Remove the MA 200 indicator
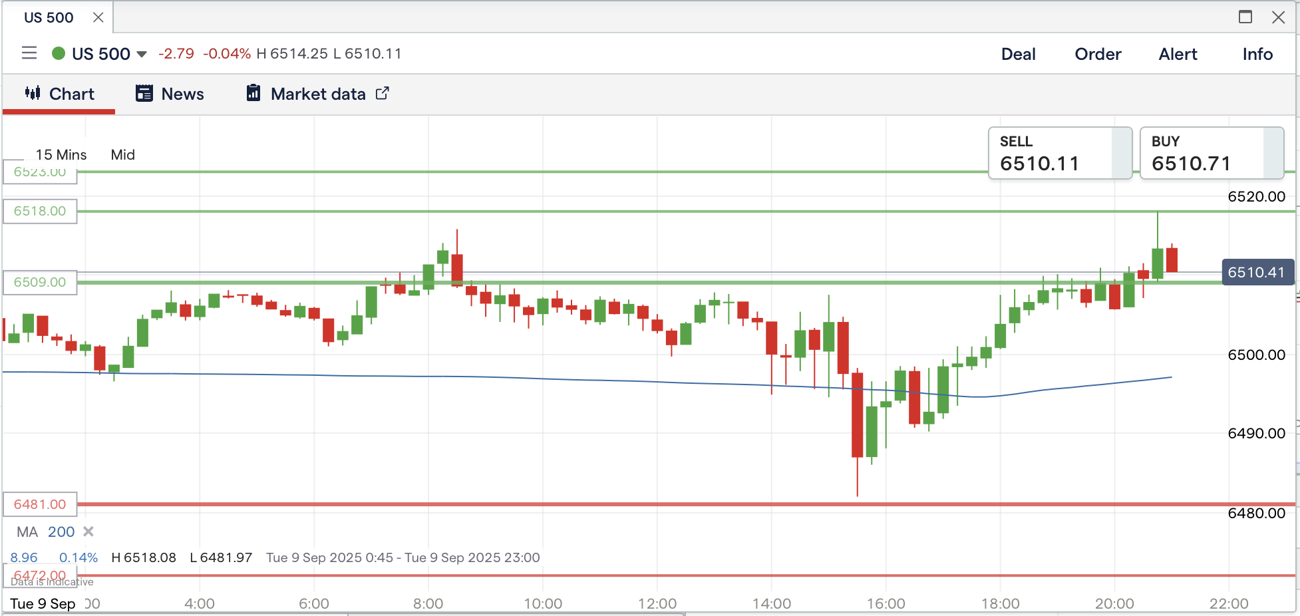Viewport: 1300px width, 616px height. 88,532
